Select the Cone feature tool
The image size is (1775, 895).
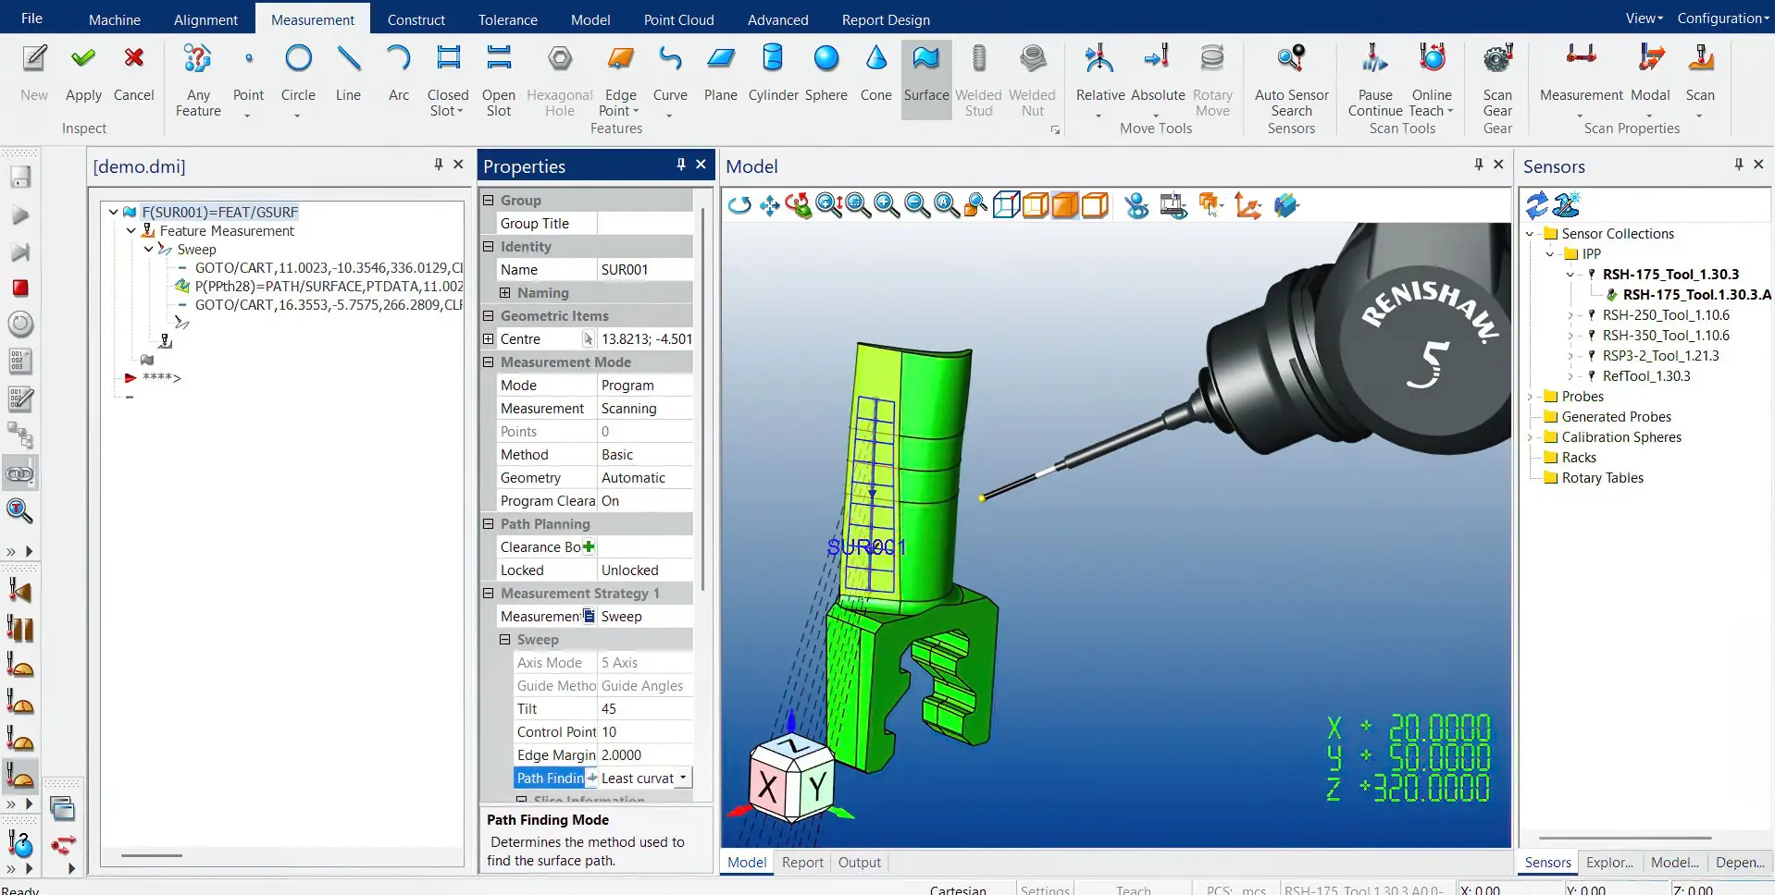pos(875,74)
